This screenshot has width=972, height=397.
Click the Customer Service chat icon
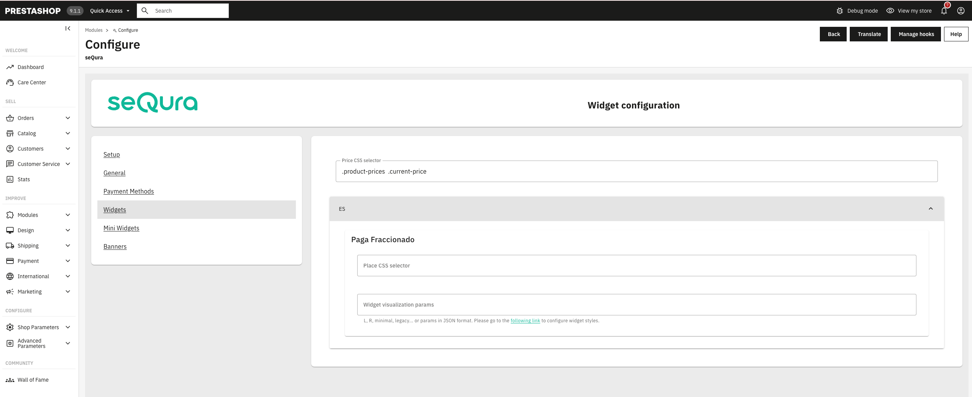point(10,164)
